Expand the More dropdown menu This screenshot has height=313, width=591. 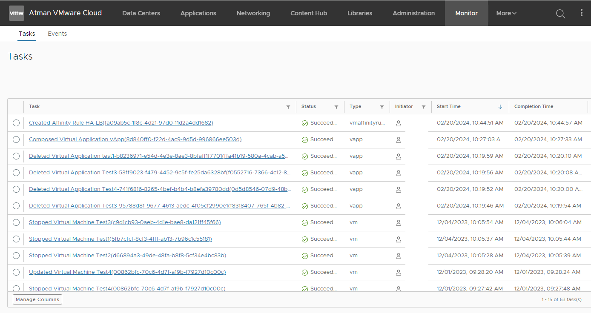click(x=506, y=13)
